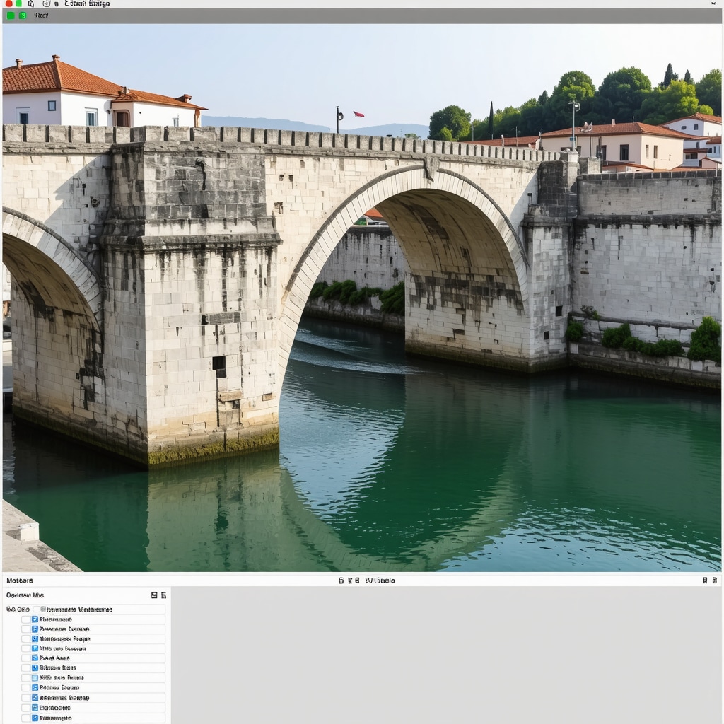The width and height of the screenshot is (724, 724).
Task: Click the blue icon of the first child row
Action: click(x=35, y=619)
